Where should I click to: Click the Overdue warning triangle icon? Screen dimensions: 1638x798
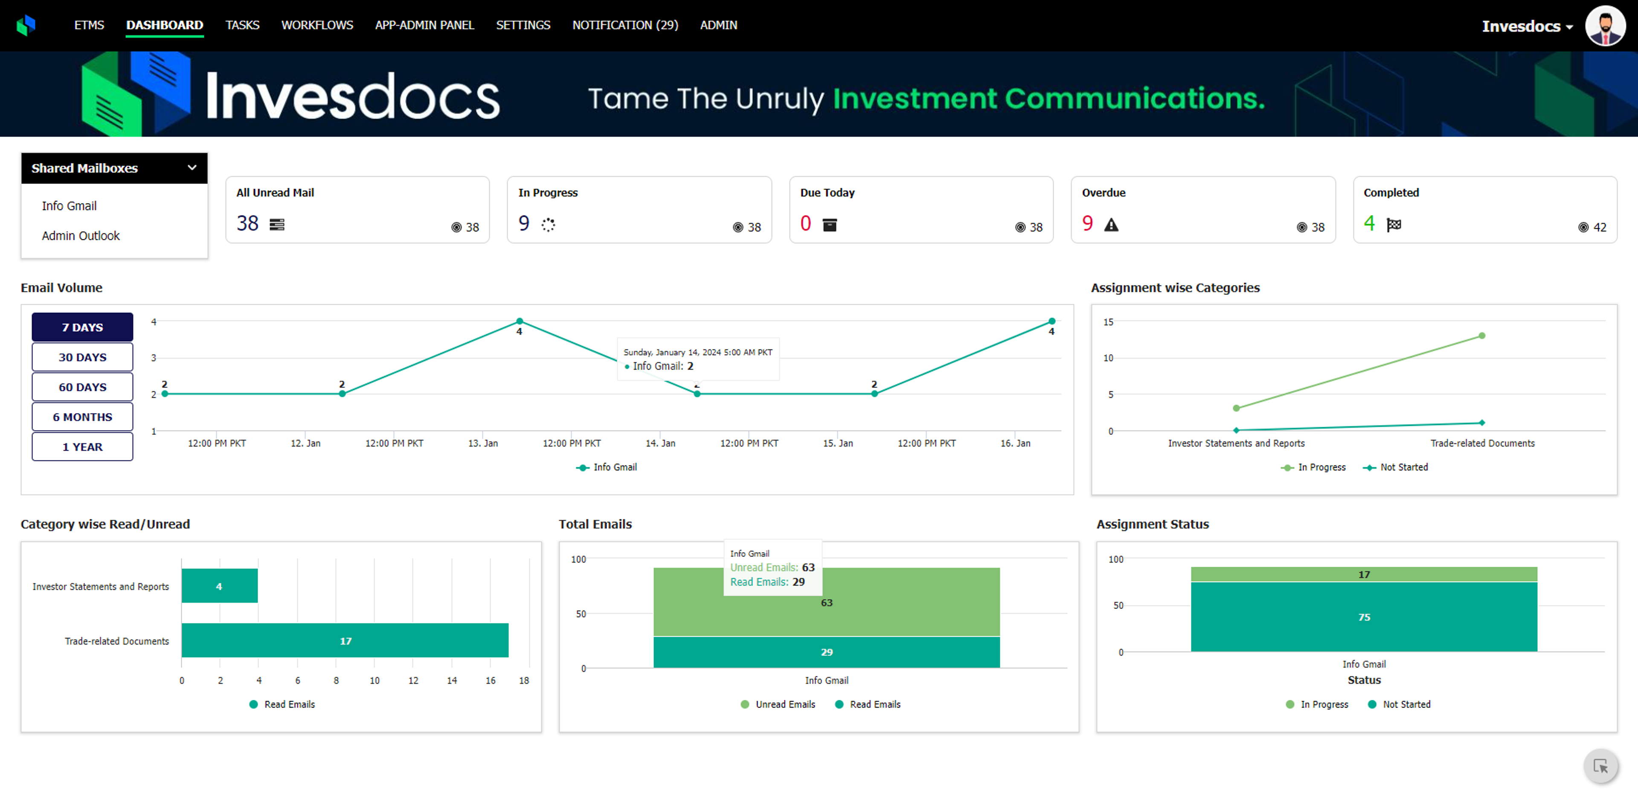pyautogui.click(x=1111, y=224)
